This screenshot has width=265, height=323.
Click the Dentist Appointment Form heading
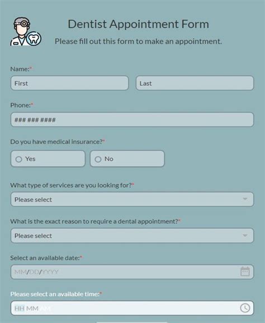point(139,24)
